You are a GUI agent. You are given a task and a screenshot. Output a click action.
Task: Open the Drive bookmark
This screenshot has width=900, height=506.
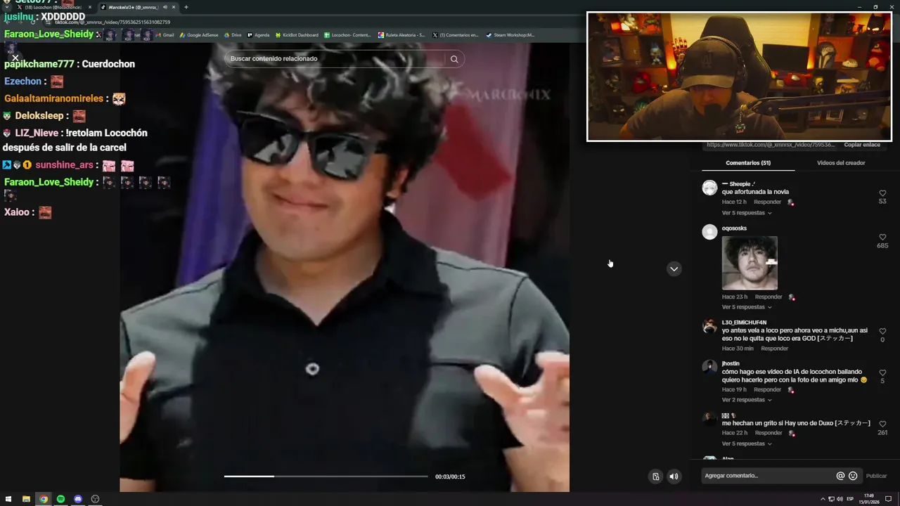coord(233,34)
